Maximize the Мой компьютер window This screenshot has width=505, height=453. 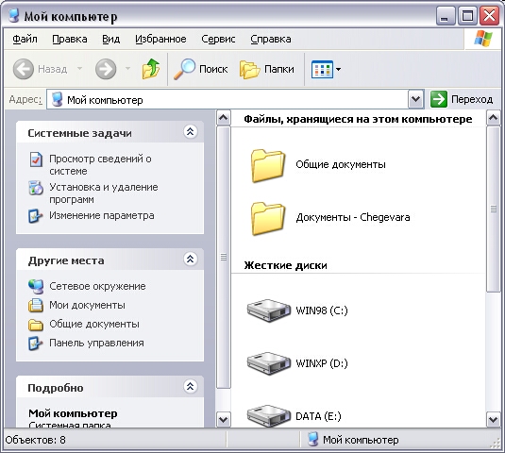(x=467, y=15)
